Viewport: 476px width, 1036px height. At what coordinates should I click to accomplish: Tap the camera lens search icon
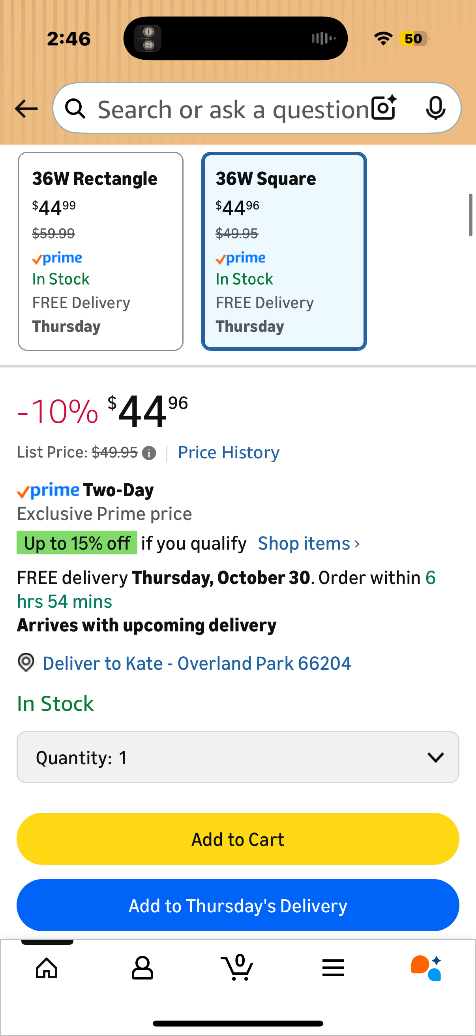pyautogui.click(x=384, y=108)
